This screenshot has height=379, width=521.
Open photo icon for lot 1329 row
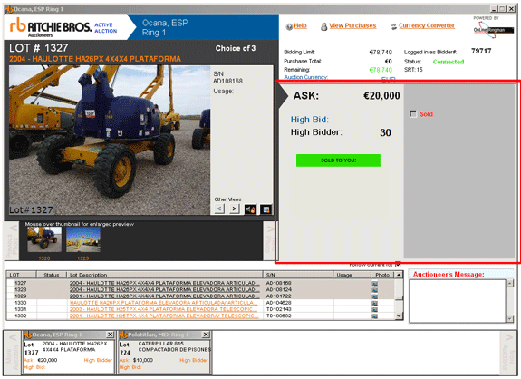click(375, 296)
